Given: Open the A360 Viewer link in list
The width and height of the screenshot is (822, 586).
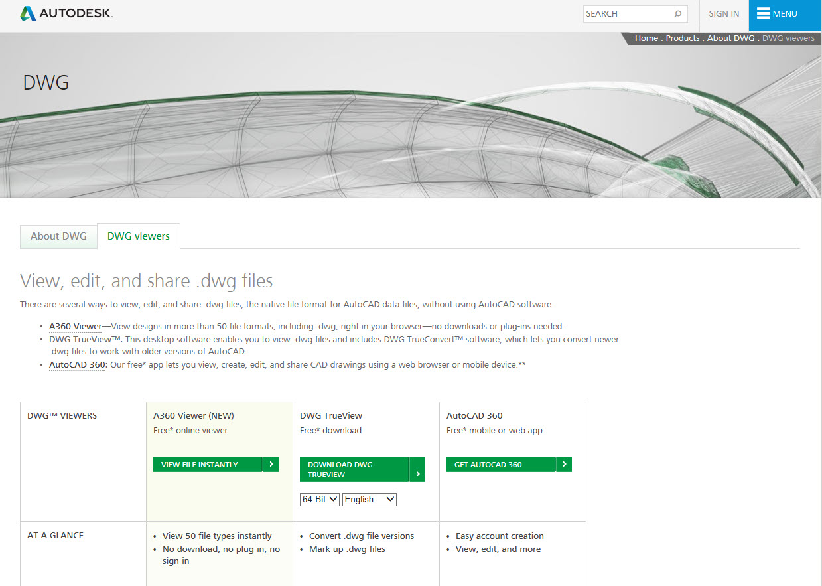Looking at the screenshot, I should 75,326.
